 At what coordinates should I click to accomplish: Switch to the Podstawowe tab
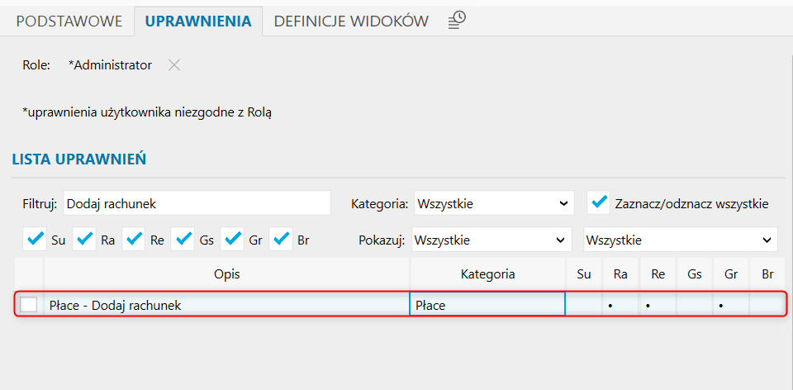(x=69, y=21)
